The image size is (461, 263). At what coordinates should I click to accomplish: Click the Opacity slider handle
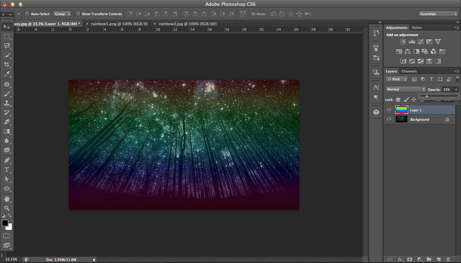click(427, 97)
